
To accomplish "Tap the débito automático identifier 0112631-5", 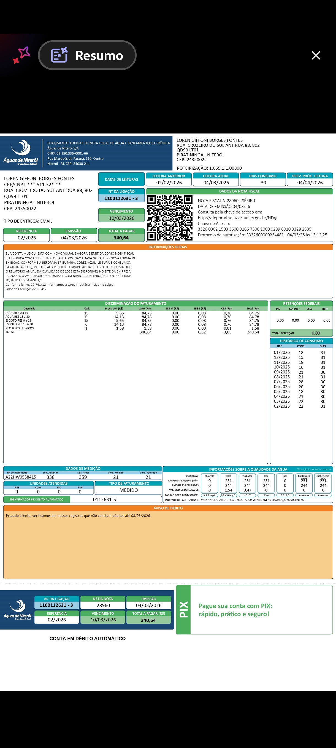I will point(104,499).
